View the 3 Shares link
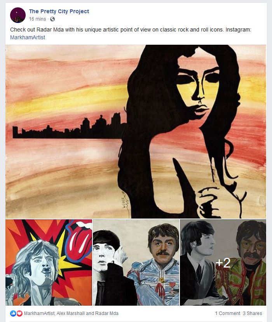 click(253, 313)
